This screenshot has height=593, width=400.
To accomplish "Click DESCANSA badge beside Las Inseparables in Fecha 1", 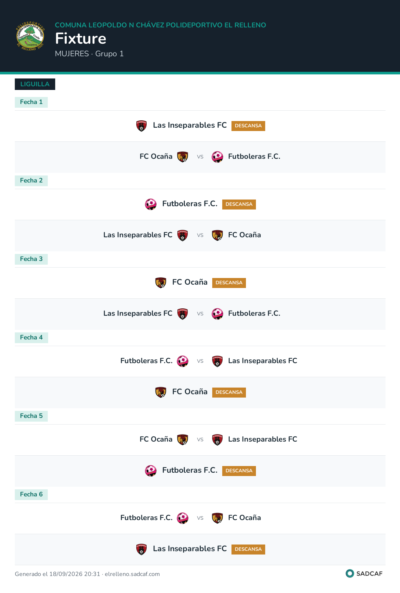I will [x=248, y=126].
